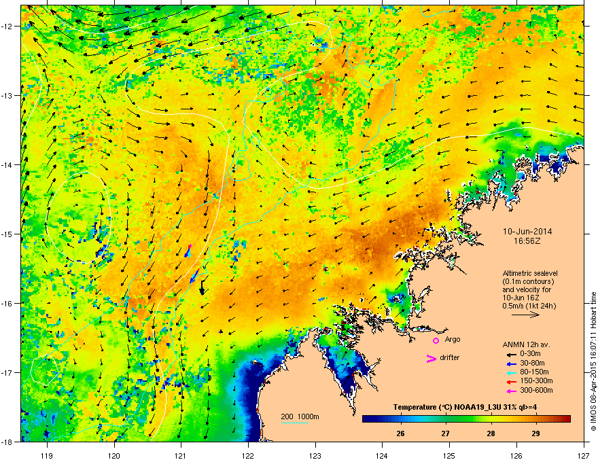This screenshot has height=462, width=598.
Task: Click longitude axis label 119
Action: (47, 455)
